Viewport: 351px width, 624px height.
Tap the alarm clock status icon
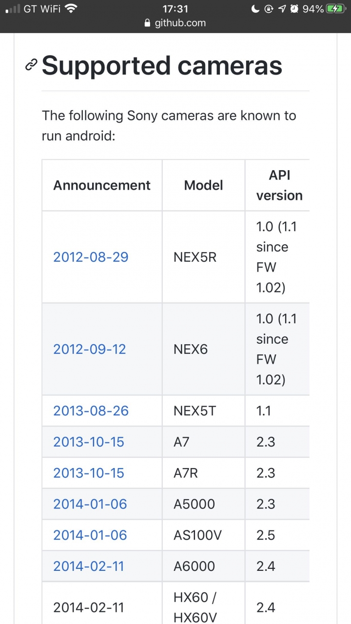294,8
